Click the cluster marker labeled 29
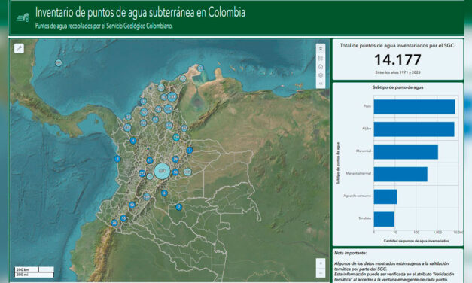 tap(175, 159)
